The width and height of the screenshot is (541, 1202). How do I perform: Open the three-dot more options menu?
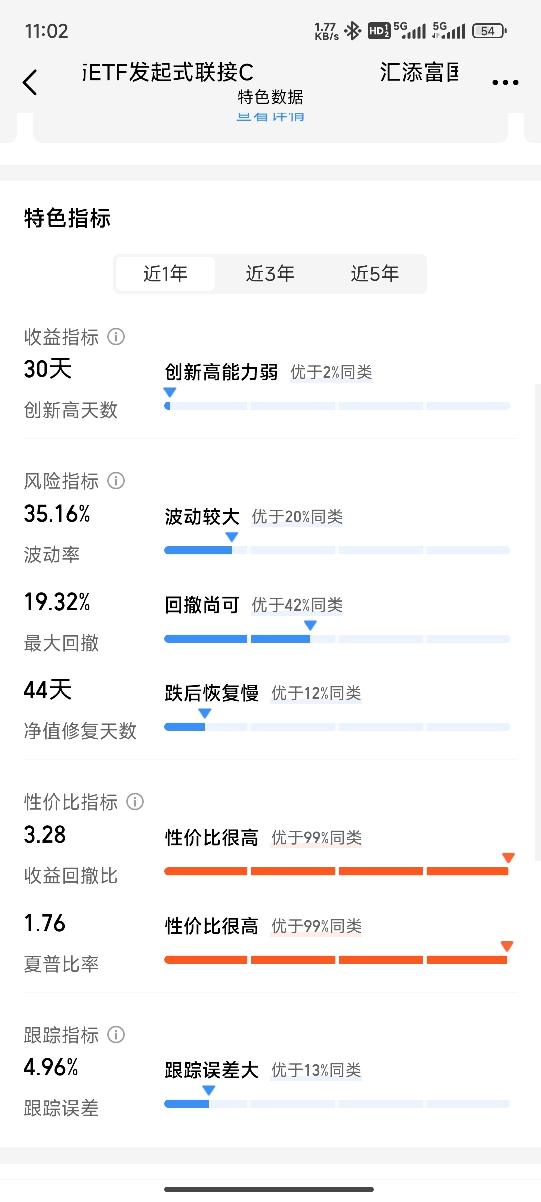point(505,82)
